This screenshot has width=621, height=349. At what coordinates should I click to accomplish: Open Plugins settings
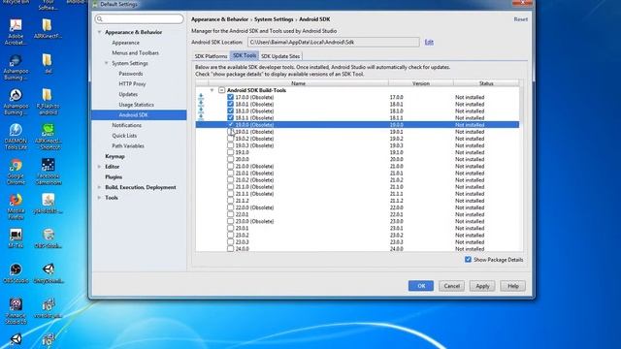click(x=114, y=176)
